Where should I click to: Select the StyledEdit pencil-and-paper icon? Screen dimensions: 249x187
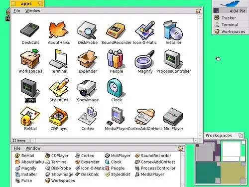click(59, 88)
